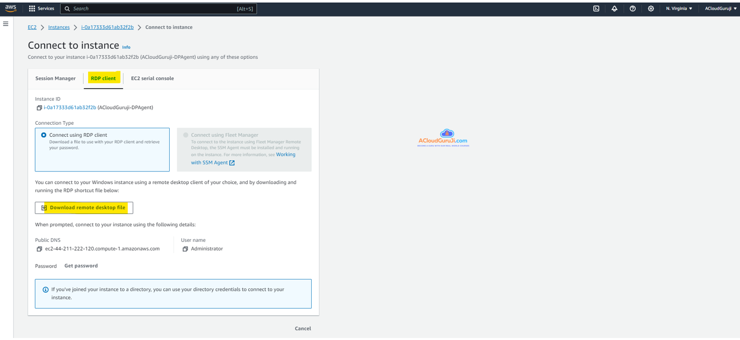Image resolution: width=740 pixels, height=340 pixels.
Task: Open the help question mark icon
Action: point(632,9)
